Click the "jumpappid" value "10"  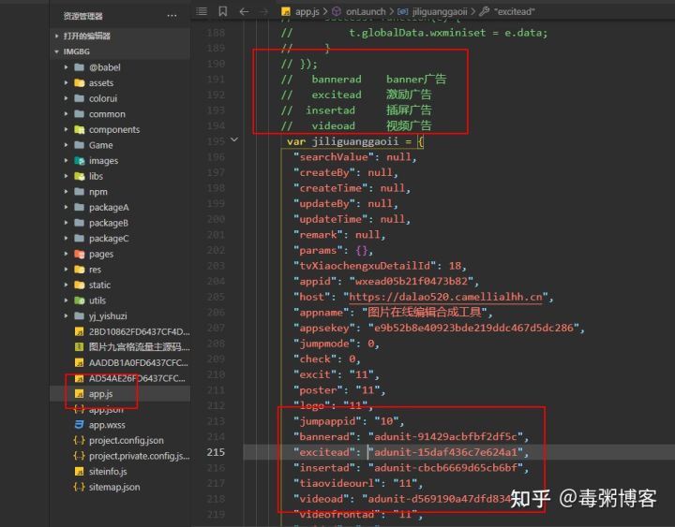(386, 421)
